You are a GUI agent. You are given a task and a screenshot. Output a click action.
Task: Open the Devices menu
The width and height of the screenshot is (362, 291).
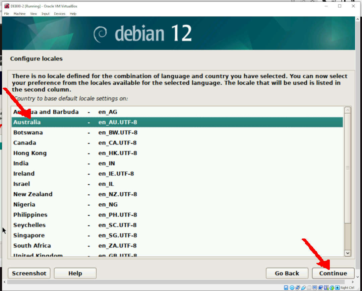[60, 14]
